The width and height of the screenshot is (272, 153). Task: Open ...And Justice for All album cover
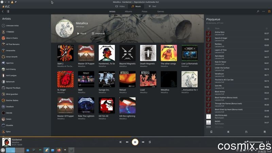pyautogui.click(x=189, y=79)
